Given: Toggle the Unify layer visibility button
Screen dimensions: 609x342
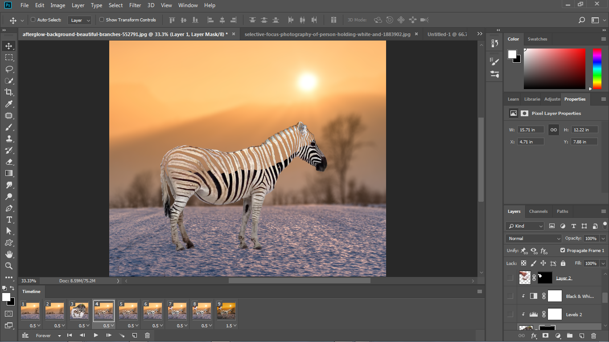Looking at the screenshot, I should point(534,251).
